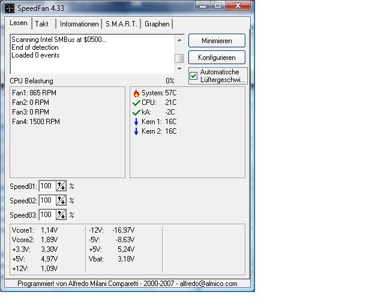This screenshot has height=307, width=384.
Task: Toggle Automatische Lüftergeschwindigkeit checkbox
Action: [x=193, y=76]
